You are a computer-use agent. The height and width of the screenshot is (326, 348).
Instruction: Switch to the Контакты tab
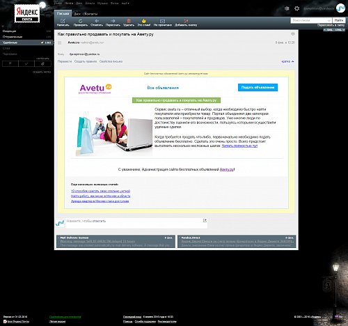pyautogui.click(x=91, y=14)
